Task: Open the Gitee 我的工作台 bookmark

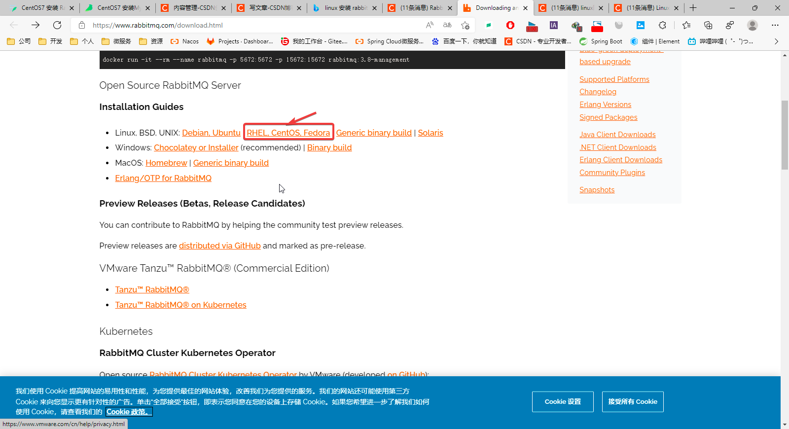Action: tap(314, 41)
